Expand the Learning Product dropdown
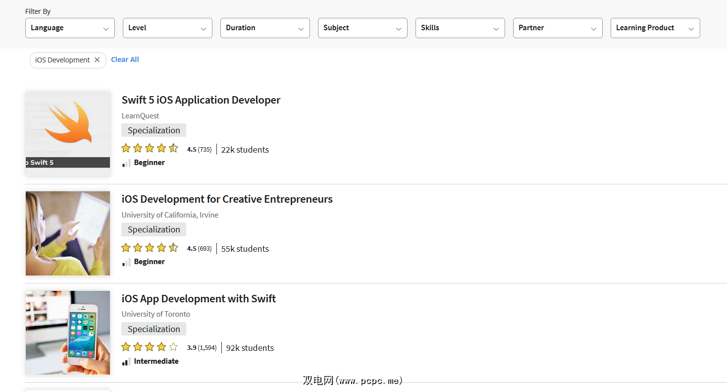 pyautogui.click(x=655, y=28)
